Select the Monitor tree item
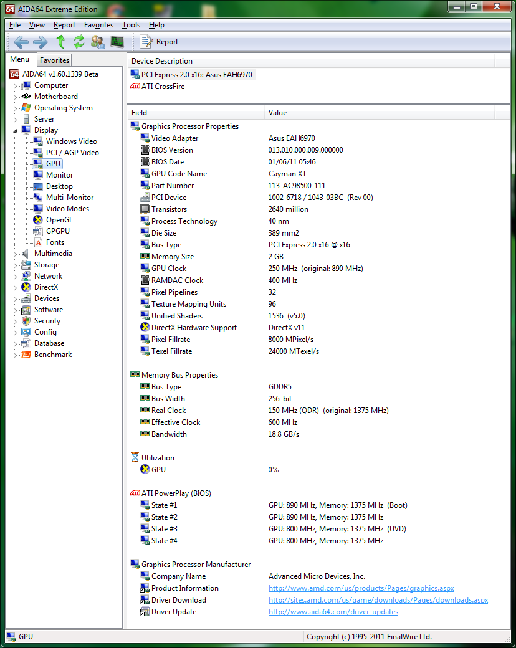 (x=60, y=175)
